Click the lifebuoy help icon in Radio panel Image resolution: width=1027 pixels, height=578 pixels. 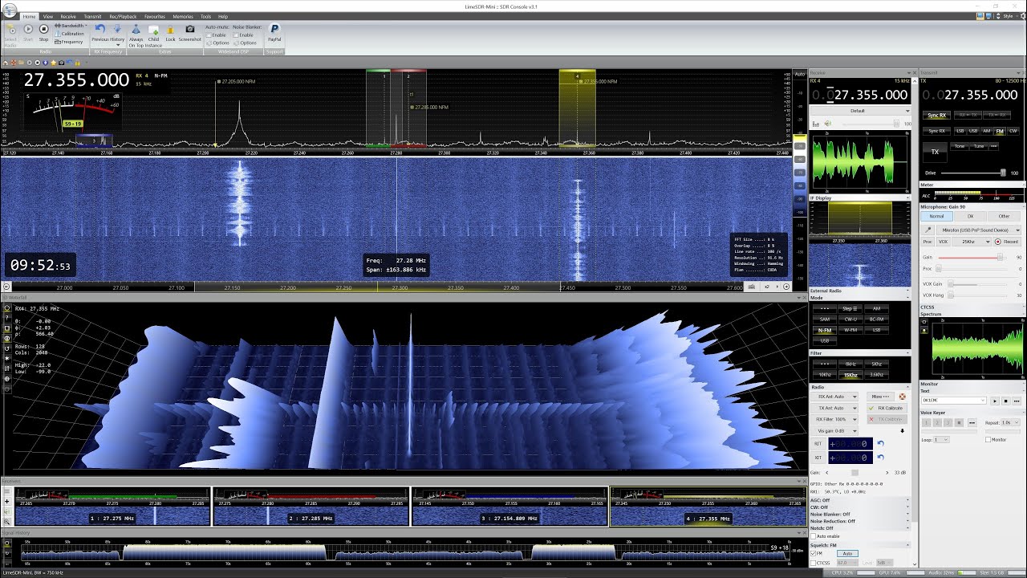(902, 397)
